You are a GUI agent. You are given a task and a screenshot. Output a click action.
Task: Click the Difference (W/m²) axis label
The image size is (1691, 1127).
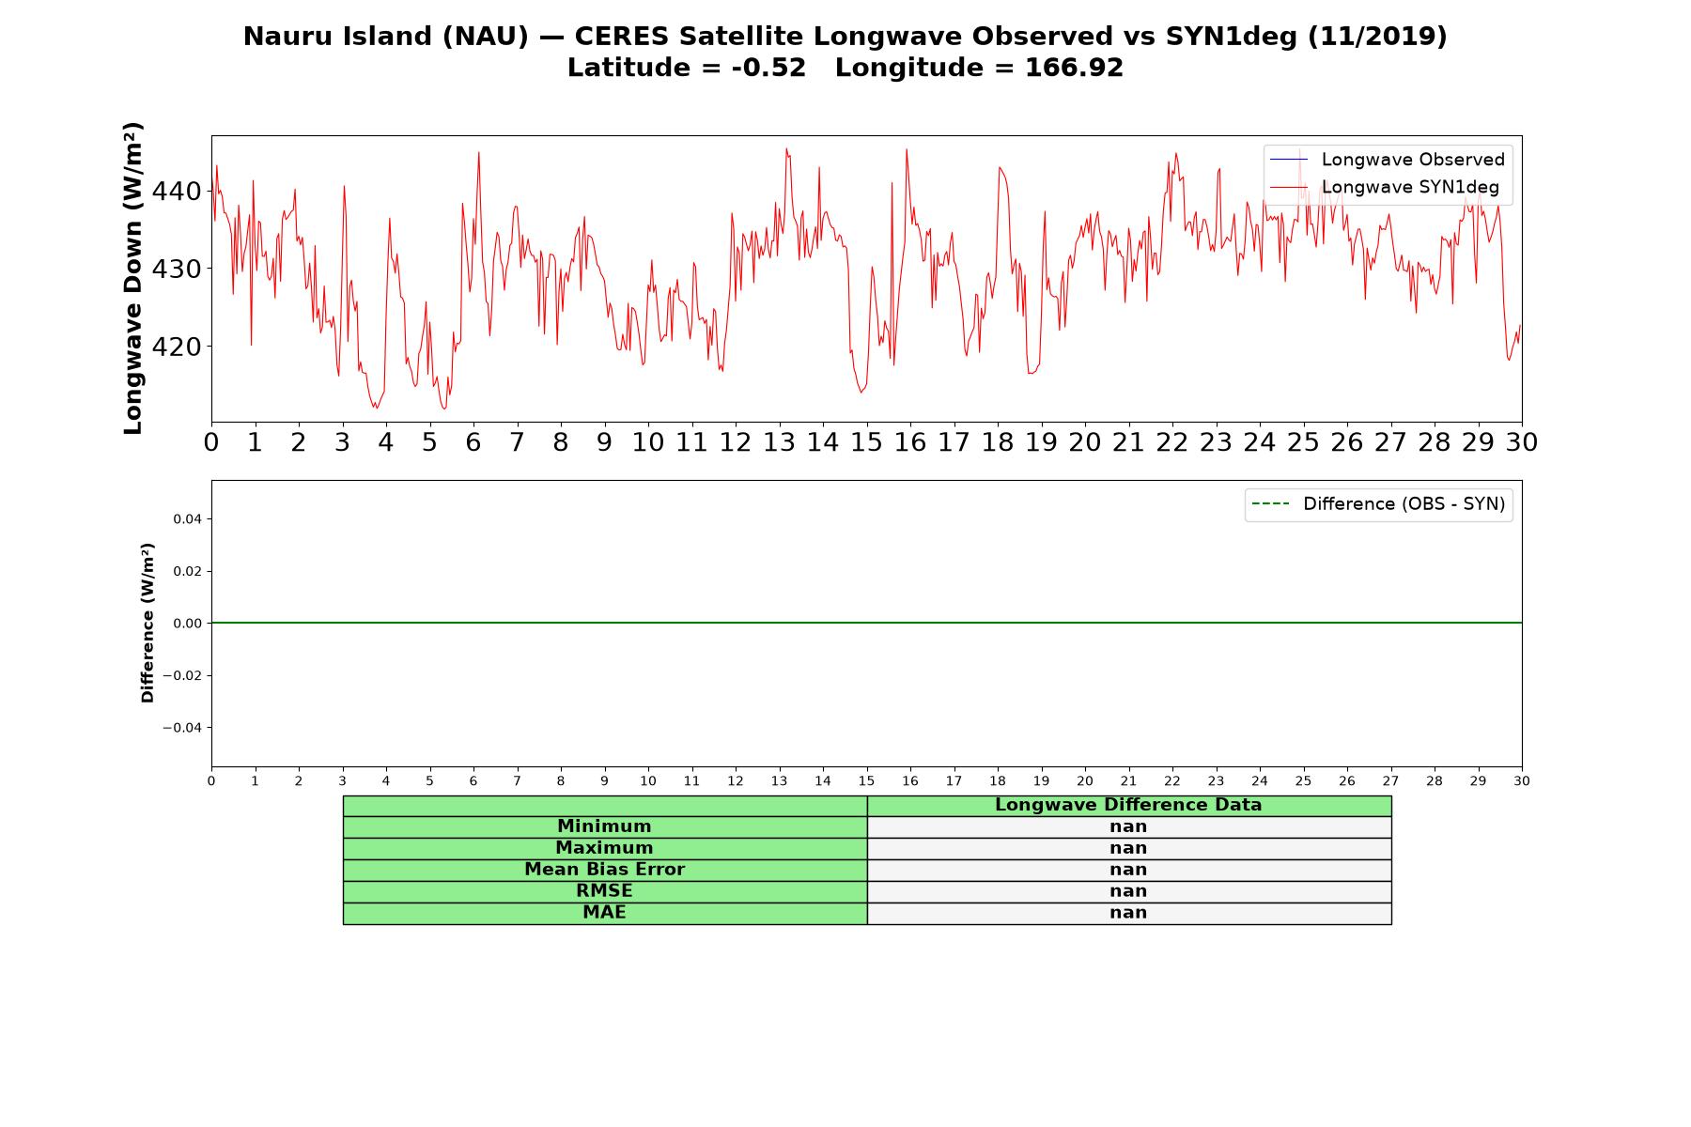147,623
